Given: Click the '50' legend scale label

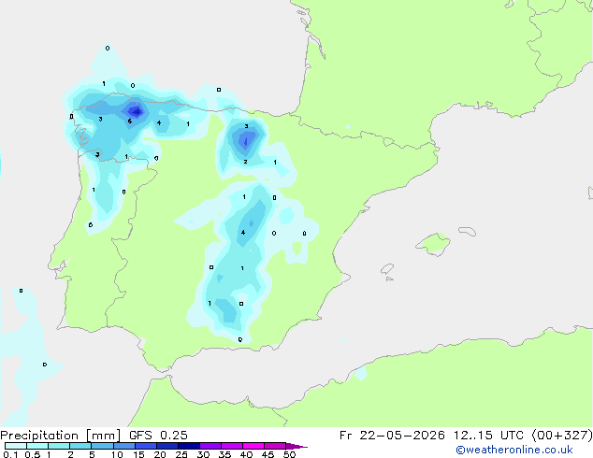Looking at the screenshot, I should [289, 454].
